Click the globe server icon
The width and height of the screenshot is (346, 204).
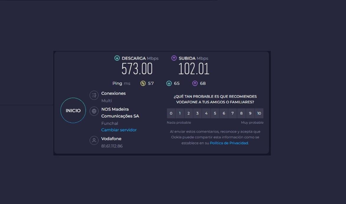94,111
